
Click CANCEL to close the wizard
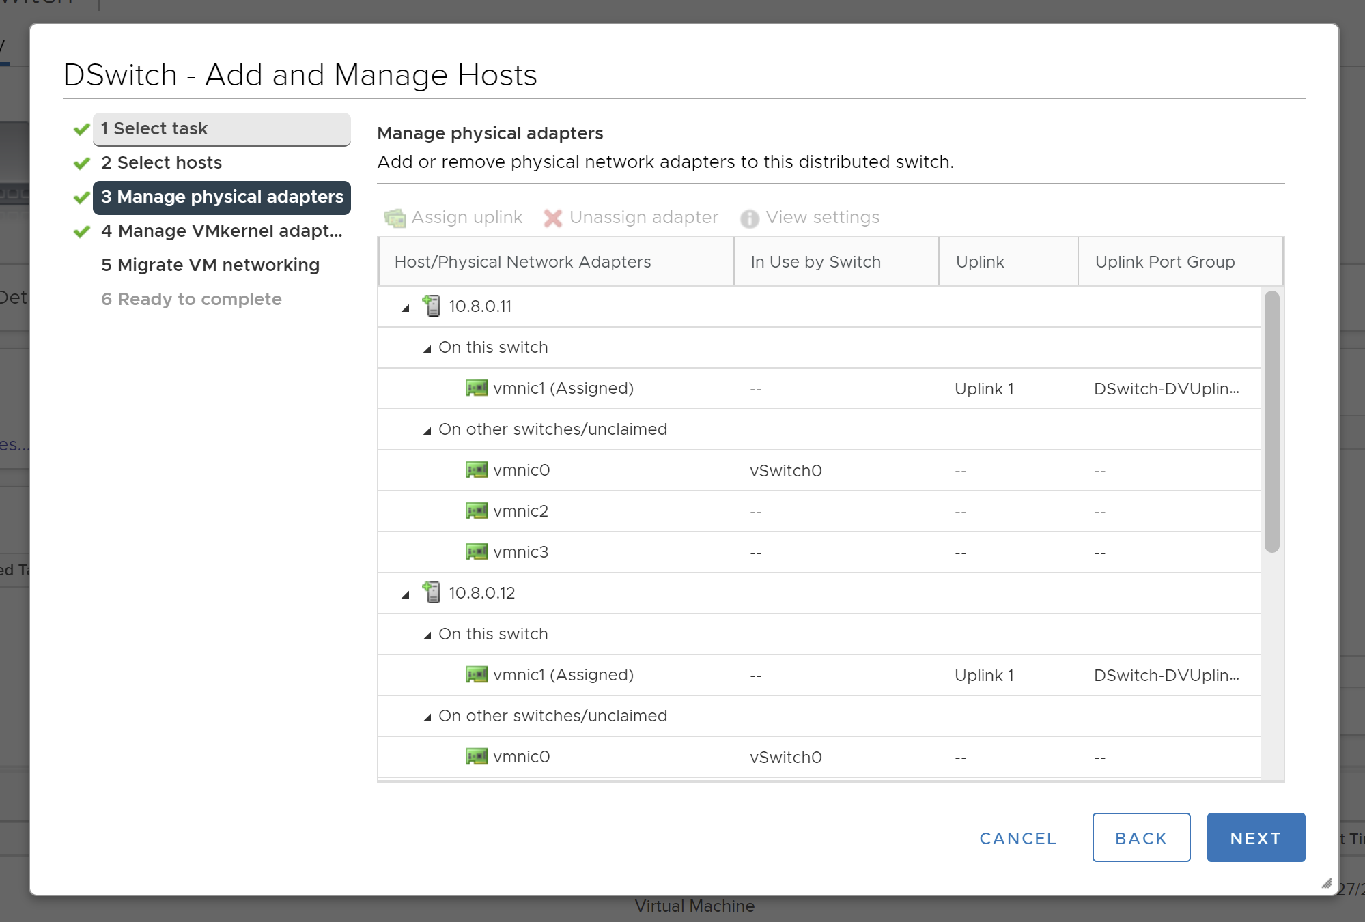click(1017, 838)
